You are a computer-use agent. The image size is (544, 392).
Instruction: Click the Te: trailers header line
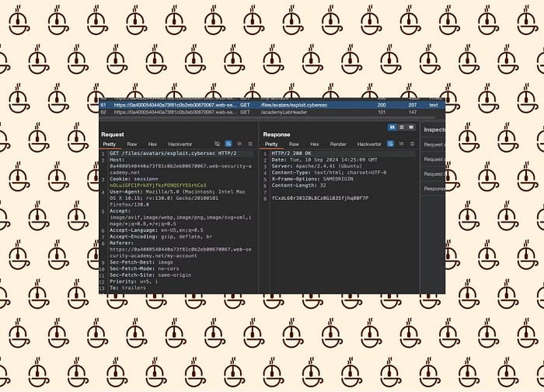coord(127,288)
